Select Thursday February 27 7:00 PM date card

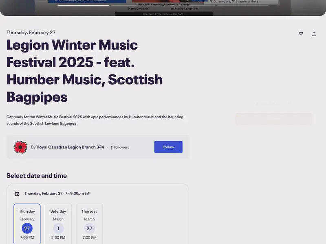pyautogui.click(x=27, y=224)
